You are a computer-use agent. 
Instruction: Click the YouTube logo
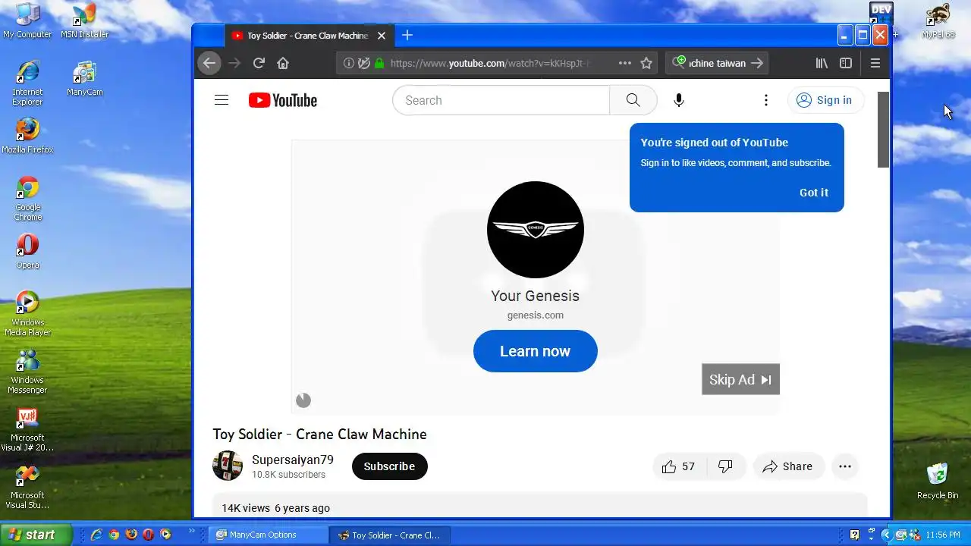282,100
